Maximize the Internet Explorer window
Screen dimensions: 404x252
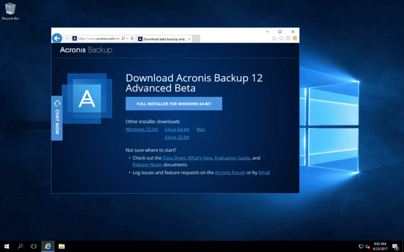(x=280, y=31)
